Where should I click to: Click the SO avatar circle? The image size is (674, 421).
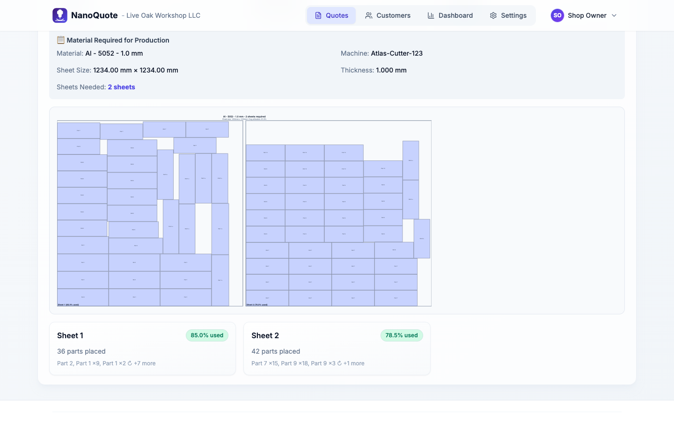(x=557, y=15)
